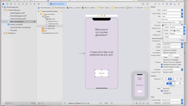Show the Identity inspector
Screen dimensions: 188x106
(x=167, y=4)
